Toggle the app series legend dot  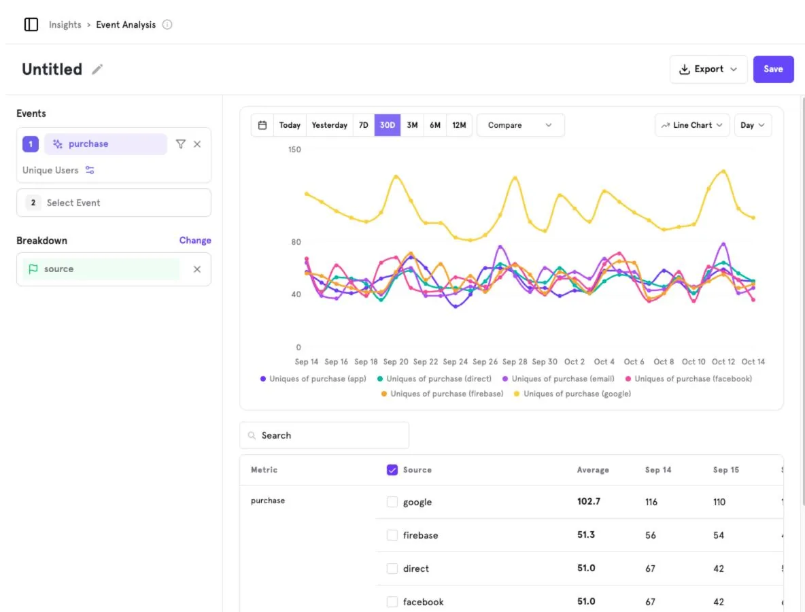(263, 379)
